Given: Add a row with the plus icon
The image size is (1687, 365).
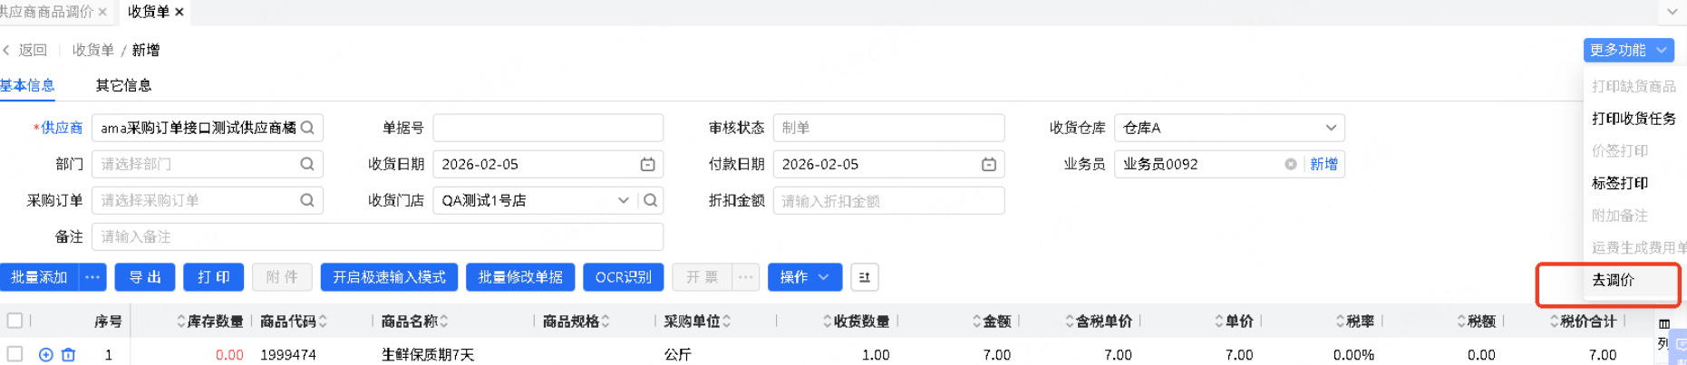Looking at the screenshot, I should pyautogui.click(x=46, y=355).
